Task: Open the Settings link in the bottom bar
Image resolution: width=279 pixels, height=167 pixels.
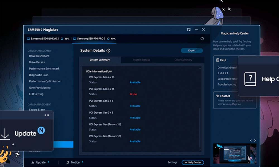Action: tap(172, 162)
